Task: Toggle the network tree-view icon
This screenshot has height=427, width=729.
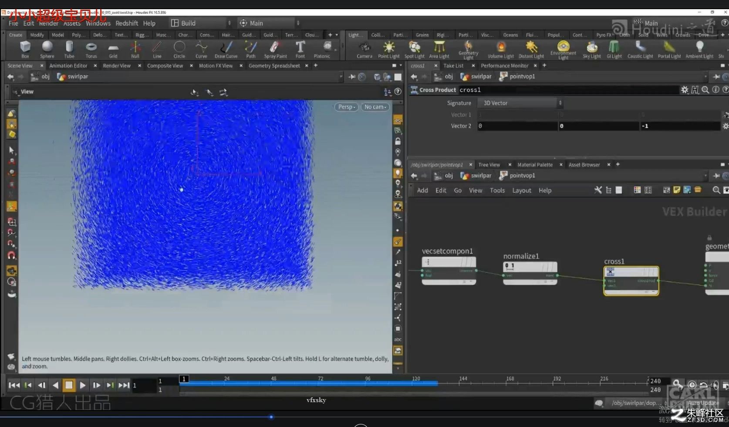Action: coord(608,190)
